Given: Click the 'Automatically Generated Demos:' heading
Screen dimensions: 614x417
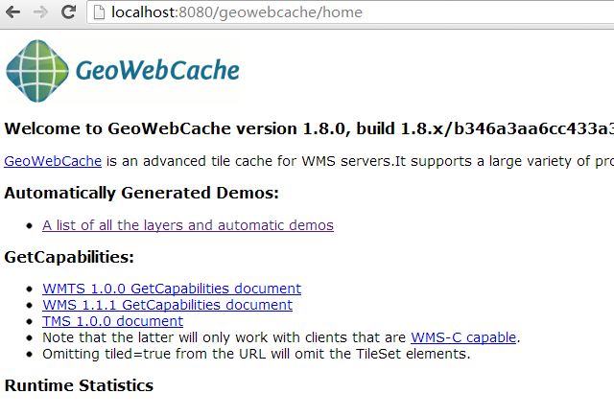Looking at the screenshot, I should pyautogui.click(x=141, y=193).
